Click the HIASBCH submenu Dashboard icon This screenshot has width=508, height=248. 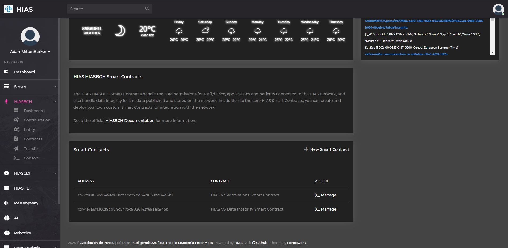point(16,110)
